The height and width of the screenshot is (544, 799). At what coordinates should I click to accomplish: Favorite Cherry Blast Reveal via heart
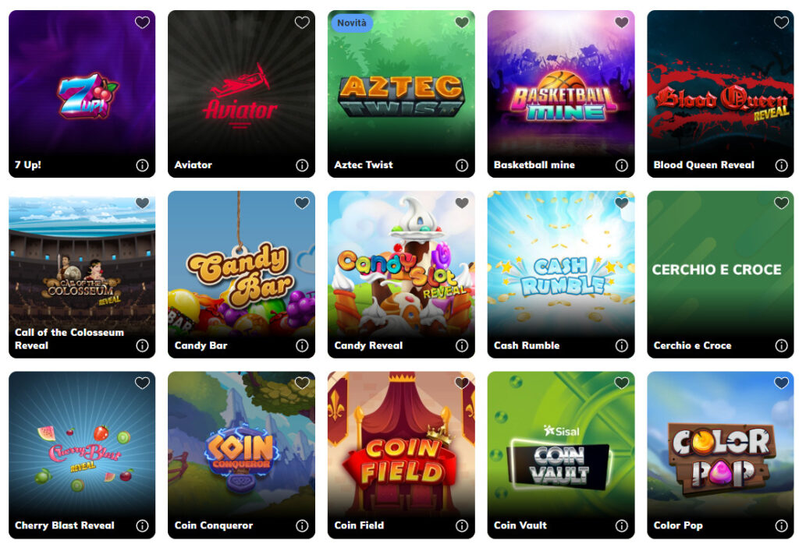click(142, 383)
